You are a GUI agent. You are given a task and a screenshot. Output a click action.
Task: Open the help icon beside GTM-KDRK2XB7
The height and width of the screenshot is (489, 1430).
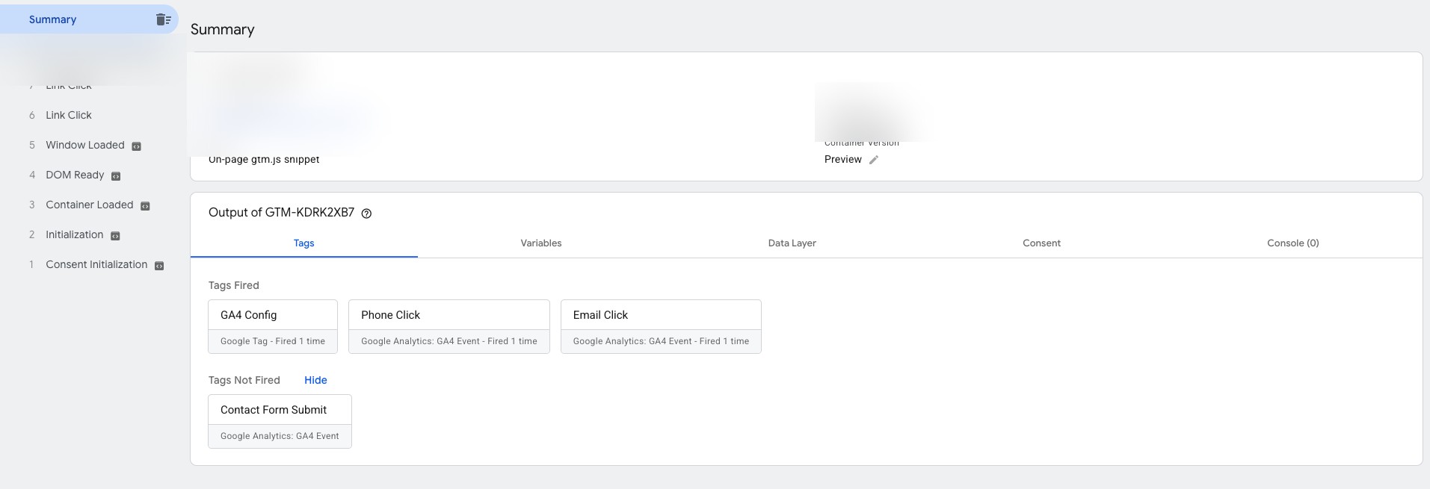[366, 214]
